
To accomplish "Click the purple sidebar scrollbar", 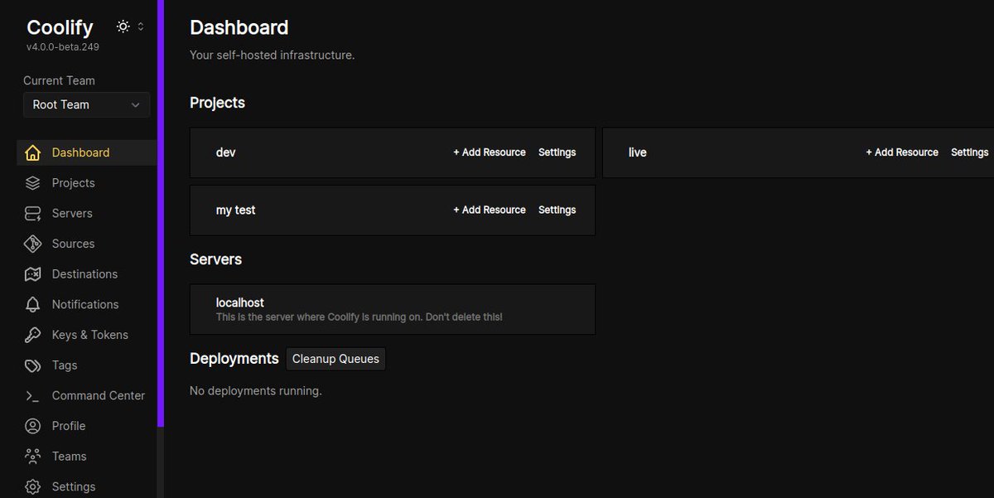I will 161,213.
